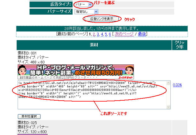Jump to the 最後 last page link
Screen dimensions: 196x135
[x=142, y=34]
